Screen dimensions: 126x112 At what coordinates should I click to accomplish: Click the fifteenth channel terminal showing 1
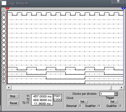4,77
